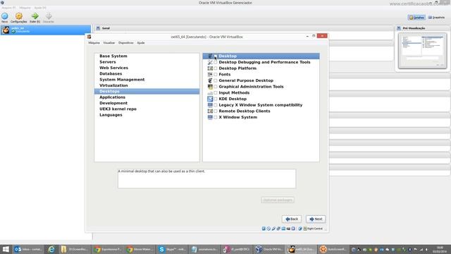This screenshot has height=254, width=451.
Task: Open Outlook from the taskbar
Action: point(27,249)
